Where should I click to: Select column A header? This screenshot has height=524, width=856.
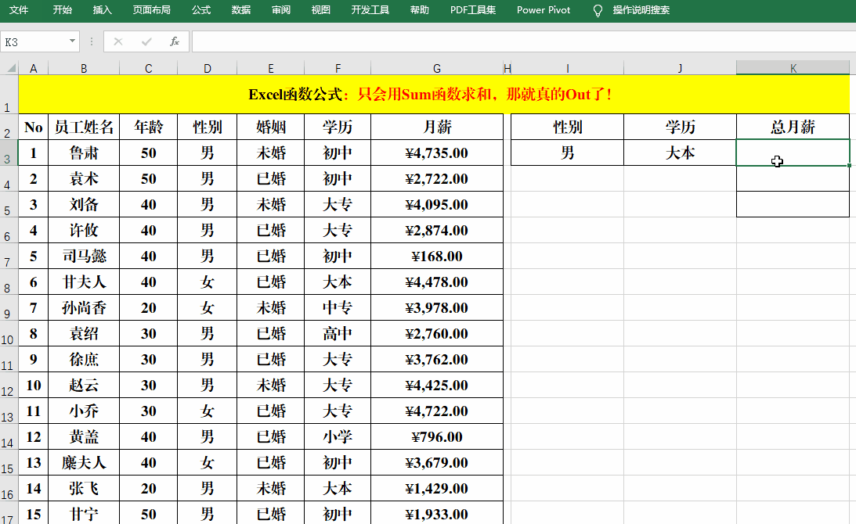click(34, 68)
